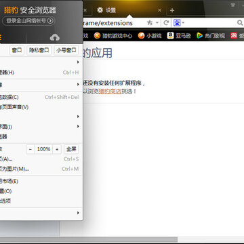This screenshot has height=244, width=244.
Task: Click the bookmark star icon in address bar
Action: point(150,22)
